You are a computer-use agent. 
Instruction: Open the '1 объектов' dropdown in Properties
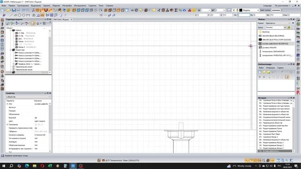[x=49, y=97]
